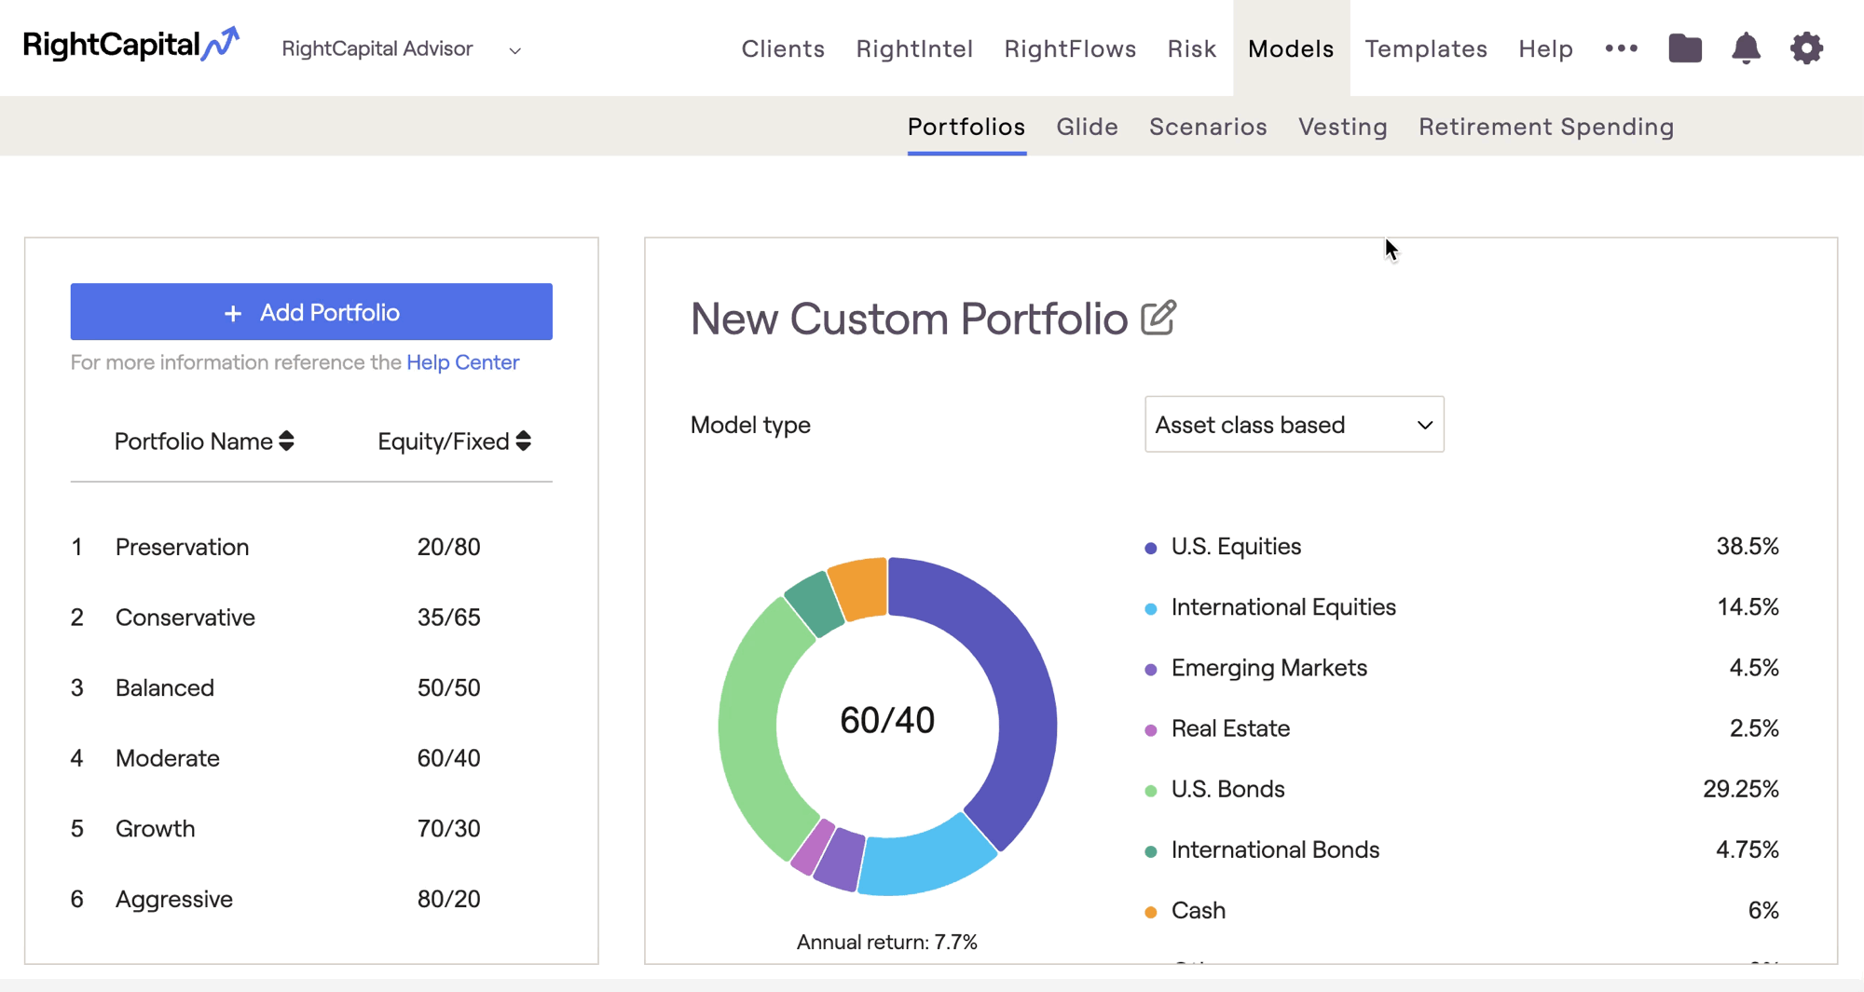This screenshot has height=992, width=1864.
Task: Click the U.S. Equities legend dot
Action: pos(1151,548)
